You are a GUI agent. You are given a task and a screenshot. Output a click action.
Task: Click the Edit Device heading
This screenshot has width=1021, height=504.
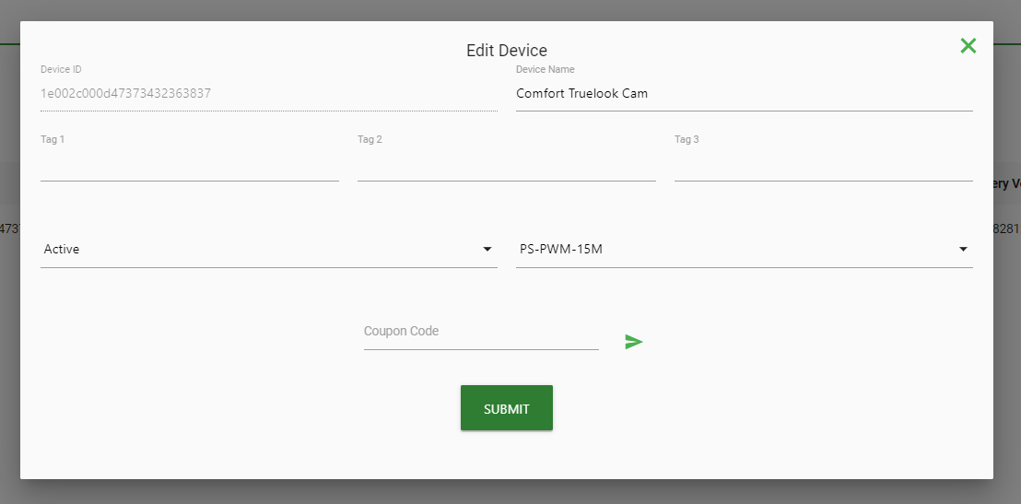point(507,50)
